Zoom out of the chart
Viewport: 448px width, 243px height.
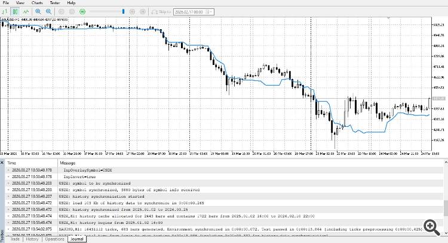[49, 12]
